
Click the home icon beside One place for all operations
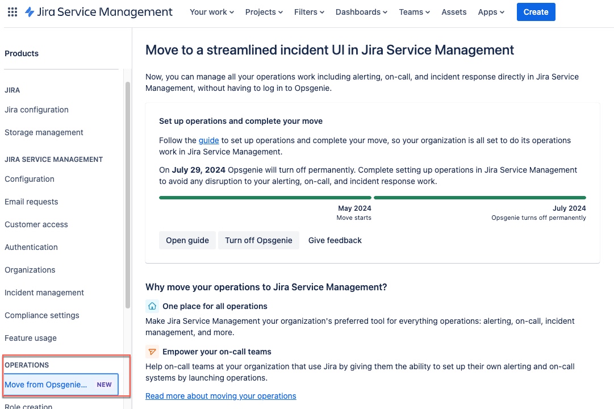152,306
